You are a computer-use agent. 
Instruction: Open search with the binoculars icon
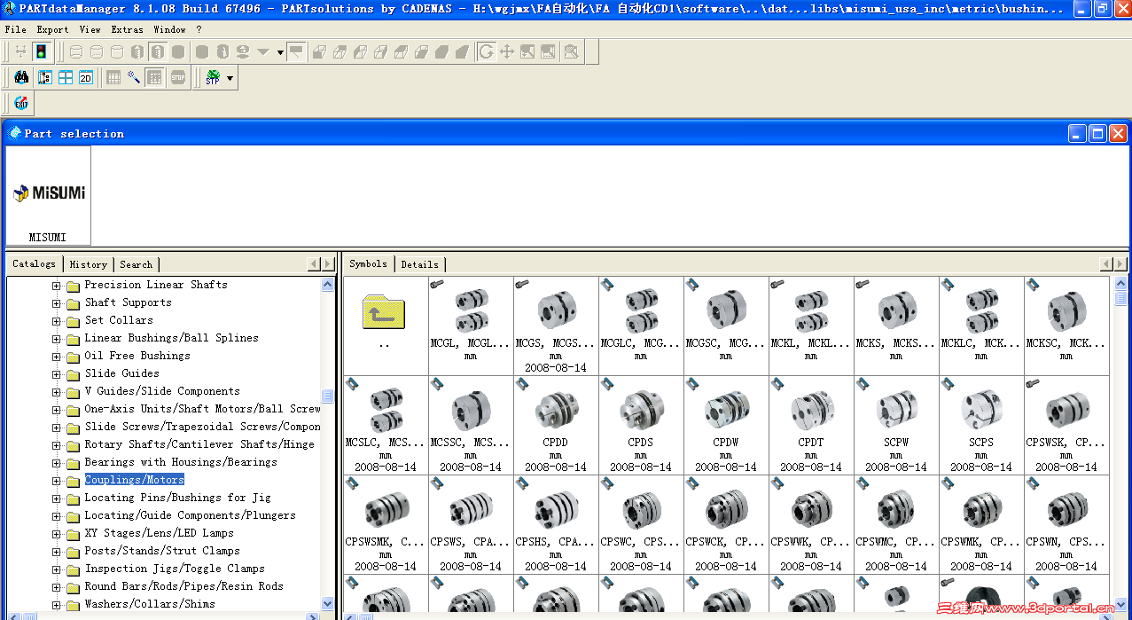point(22,77)
